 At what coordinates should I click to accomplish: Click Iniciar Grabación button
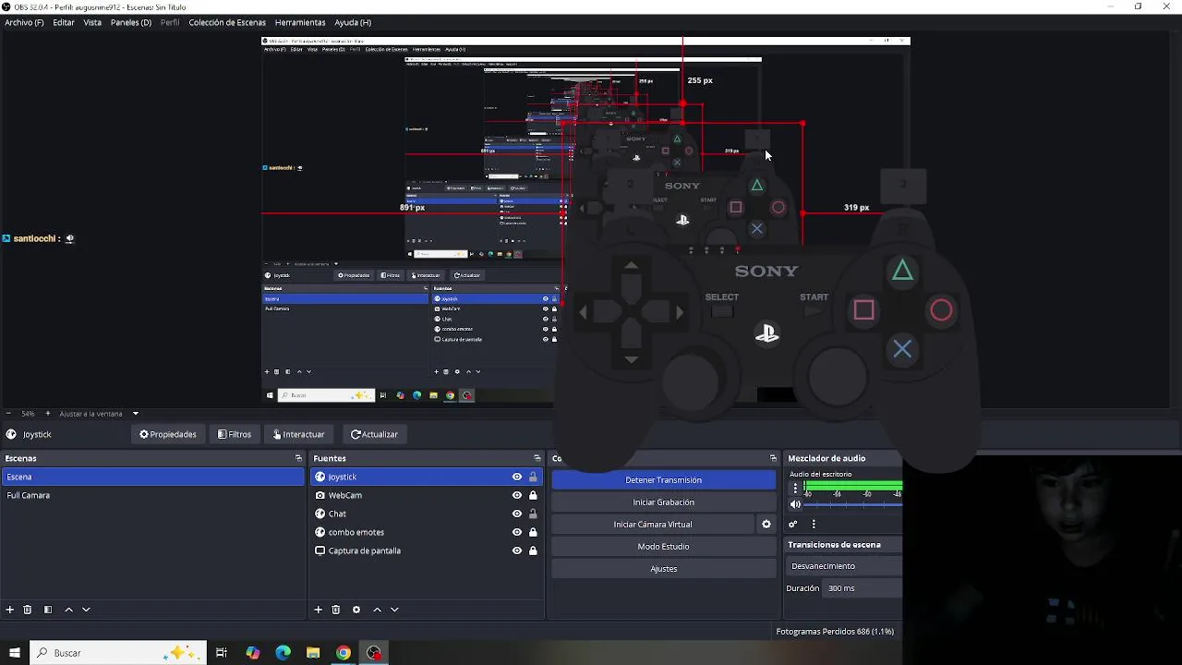[x=664, y=502]
